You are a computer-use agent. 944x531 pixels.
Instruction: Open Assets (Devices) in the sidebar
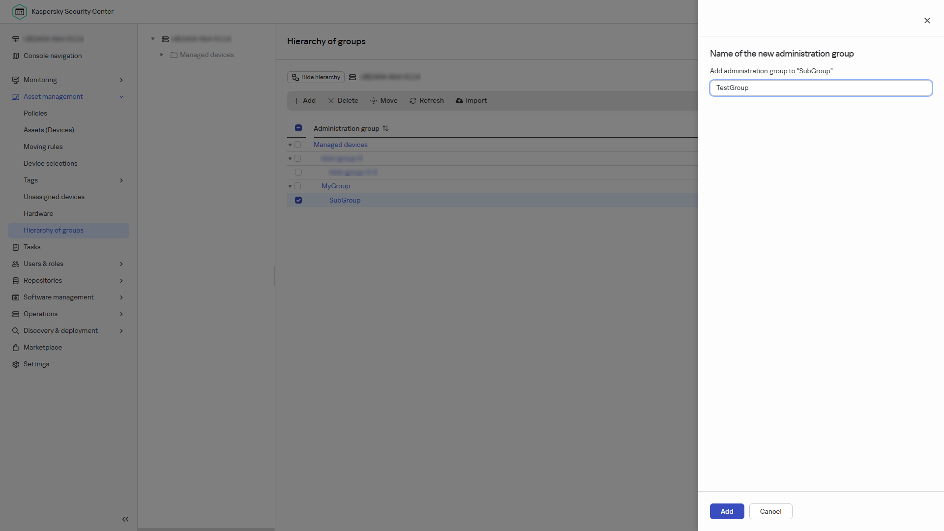point(49,130)
